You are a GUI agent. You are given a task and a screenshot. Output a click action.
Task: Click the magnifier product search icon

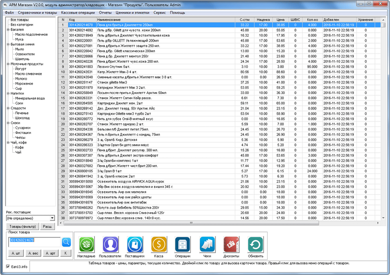(66, 242)
